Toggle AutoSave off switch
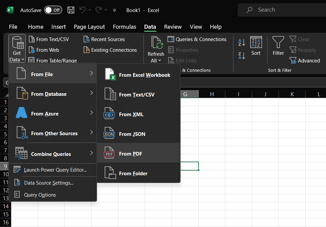The height and width of the screenshot is (227, 326). [x=53, y=10]
